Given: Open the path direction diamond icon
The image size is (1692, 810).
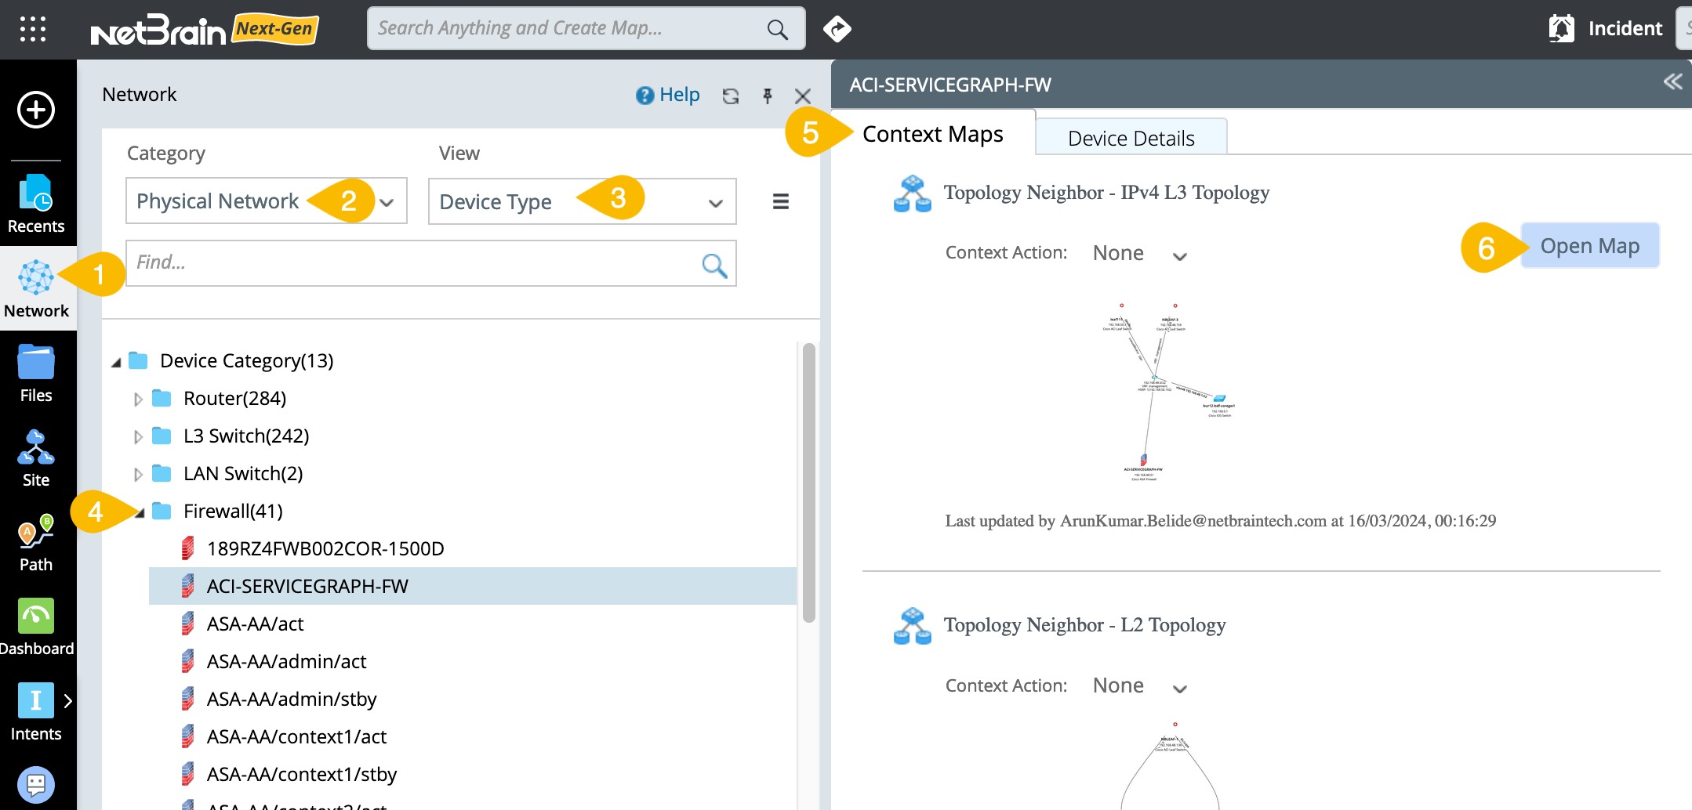Looking at the screenshot, I should coord(837,29).
